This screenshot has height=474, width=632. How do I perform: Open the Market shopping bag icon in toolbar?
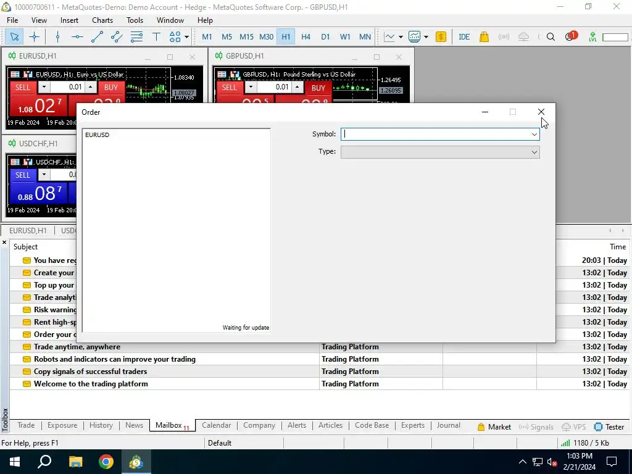point(484,36)
